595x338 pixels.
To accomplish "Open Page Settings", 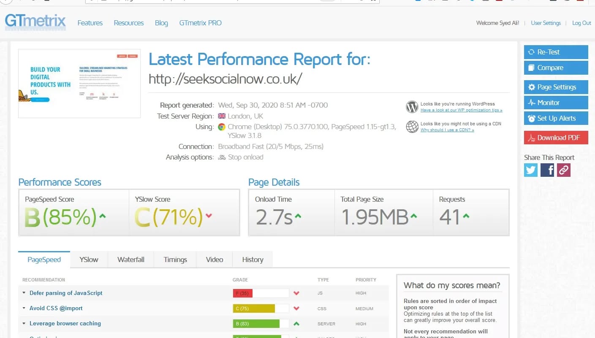I will tap(556, 87).
